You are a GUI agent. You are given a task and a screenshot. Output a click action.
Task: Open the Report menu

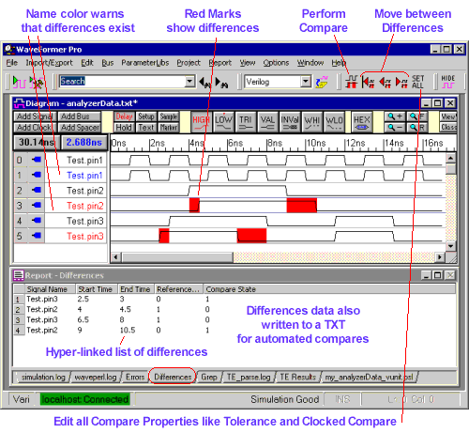[220, 63]
